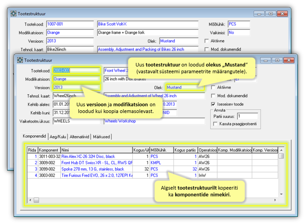This screenshot has height=224, width=305.
Task: Click the horizontal scrollbar left arrow
Action: coord(30,200)
